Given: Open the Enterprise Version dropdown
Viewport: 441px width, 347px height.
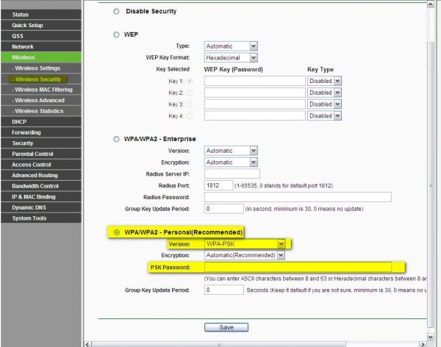Looking at the screenshot, I should click(x=231, y=151).
